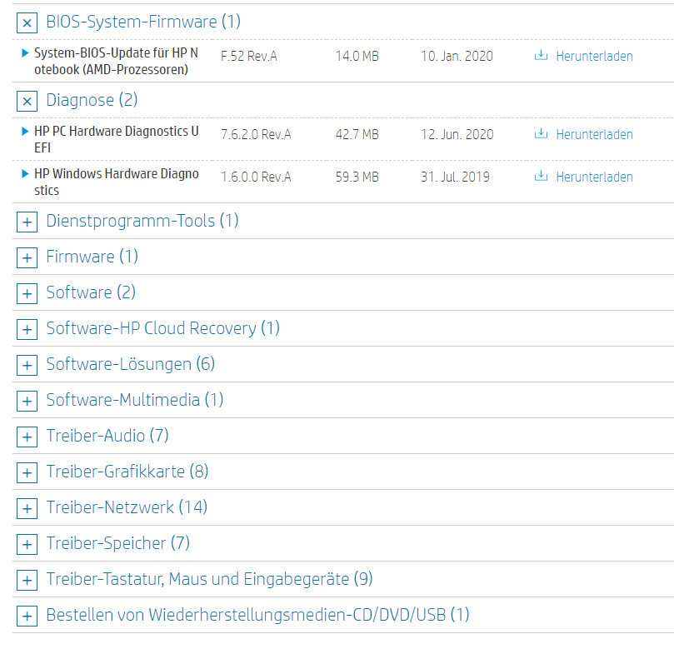Click version text F.52 Rev.A
This screenshot has width=674, height=654.
[249, 56]
